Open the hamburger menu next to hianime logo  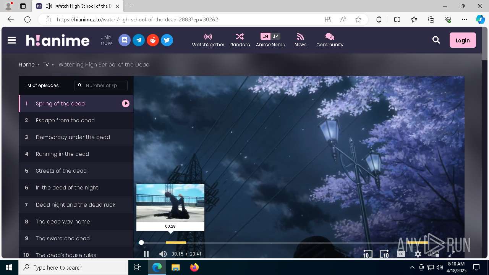coord(11,40)
